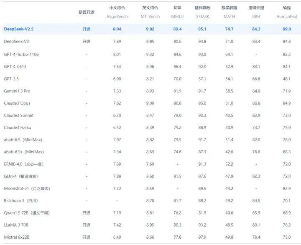Select GLM-4 MMLU score 81.5

177,176
